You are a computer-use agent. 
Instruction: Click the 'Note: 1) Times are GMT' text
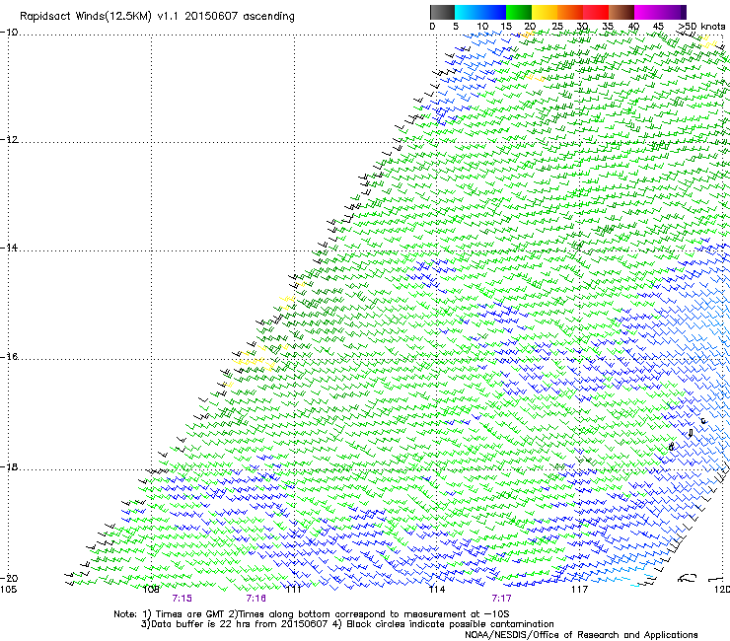(x=170, y=614)
